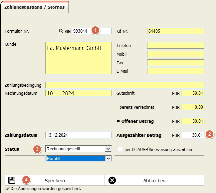Expand the Bezahlt dropdown arrow

coord(108,159)
